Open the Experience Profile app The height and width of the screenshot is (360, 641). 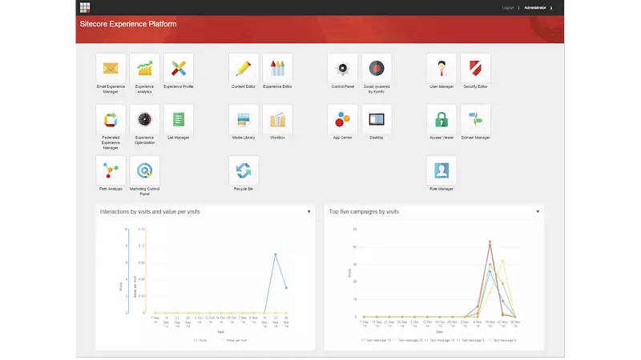[179, 68]
